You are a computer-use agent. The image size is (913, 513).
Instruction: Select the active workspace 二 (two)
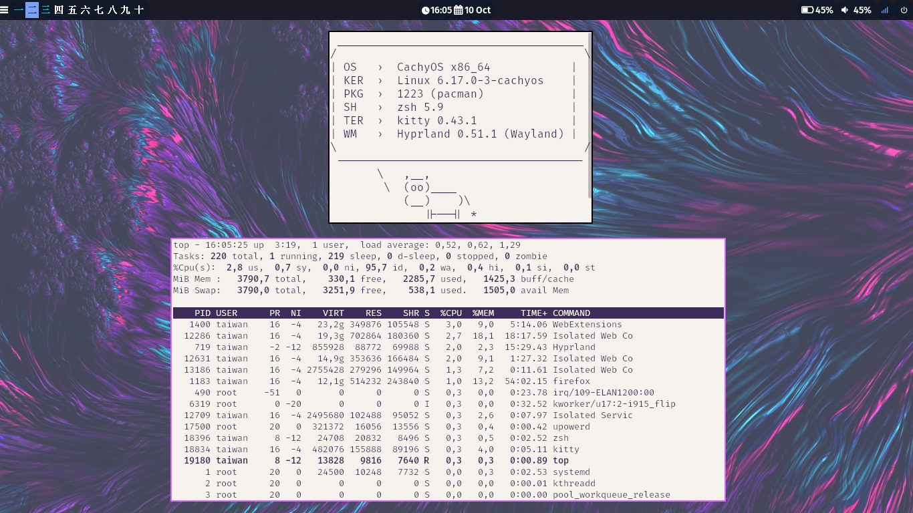[x=32, y=10]
